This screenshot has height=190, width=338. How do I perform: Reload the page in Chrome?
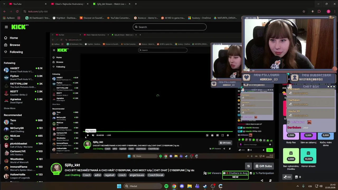coord(17,11)
